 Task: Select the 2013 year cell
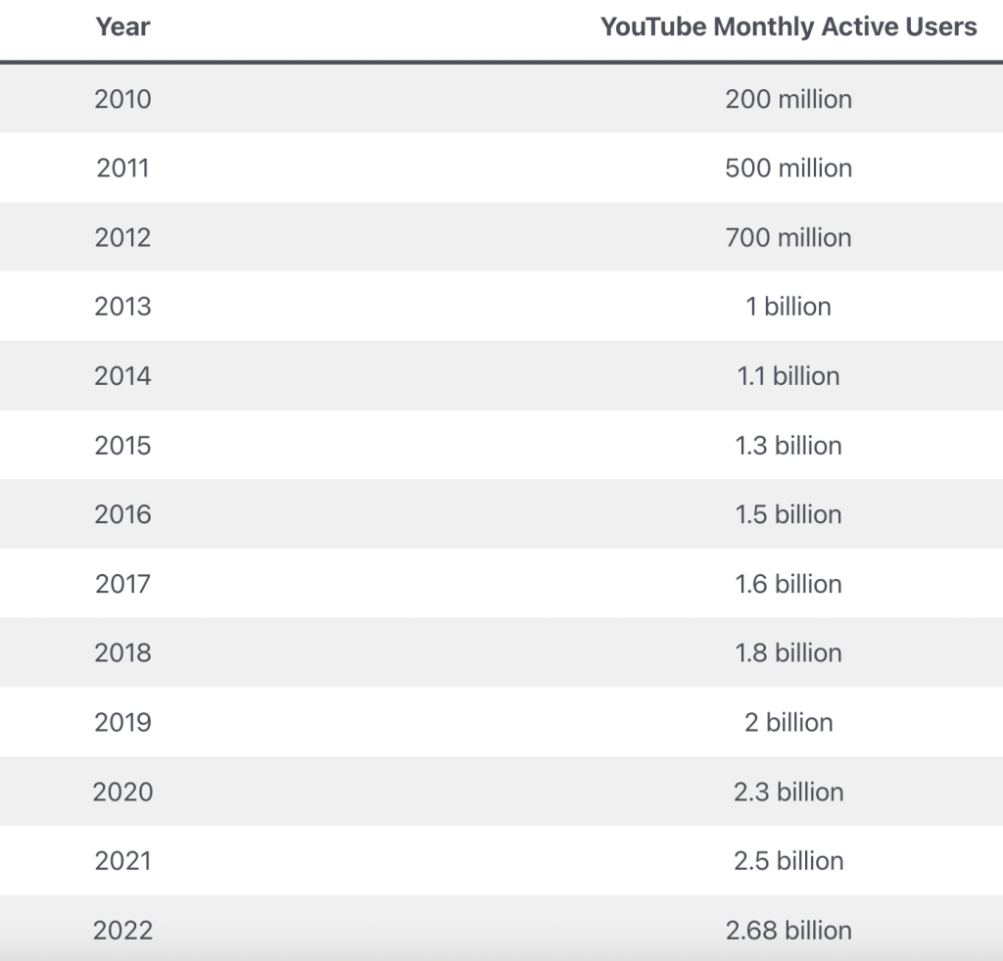[x=122, y=307]
